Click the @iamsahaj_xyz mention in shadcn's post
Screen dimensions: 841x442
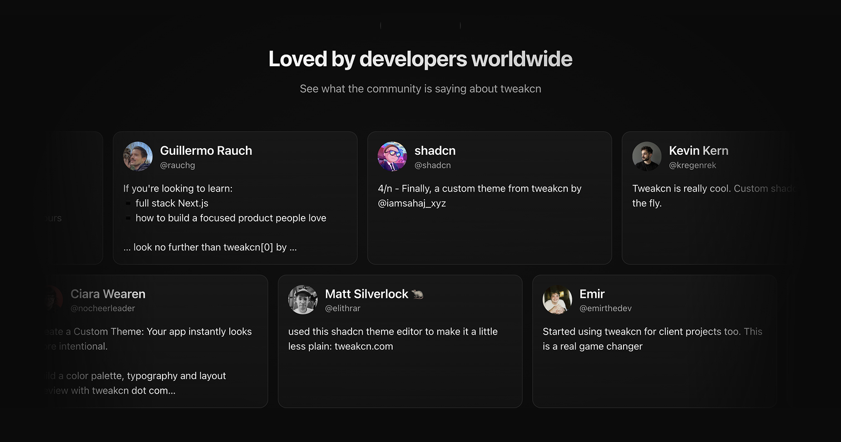(412, 204)
